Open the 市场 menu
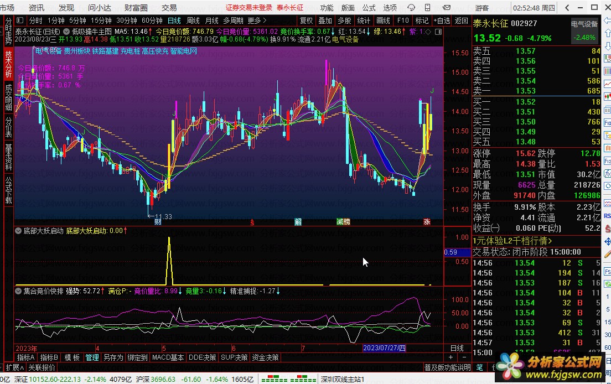 [7, 7]
